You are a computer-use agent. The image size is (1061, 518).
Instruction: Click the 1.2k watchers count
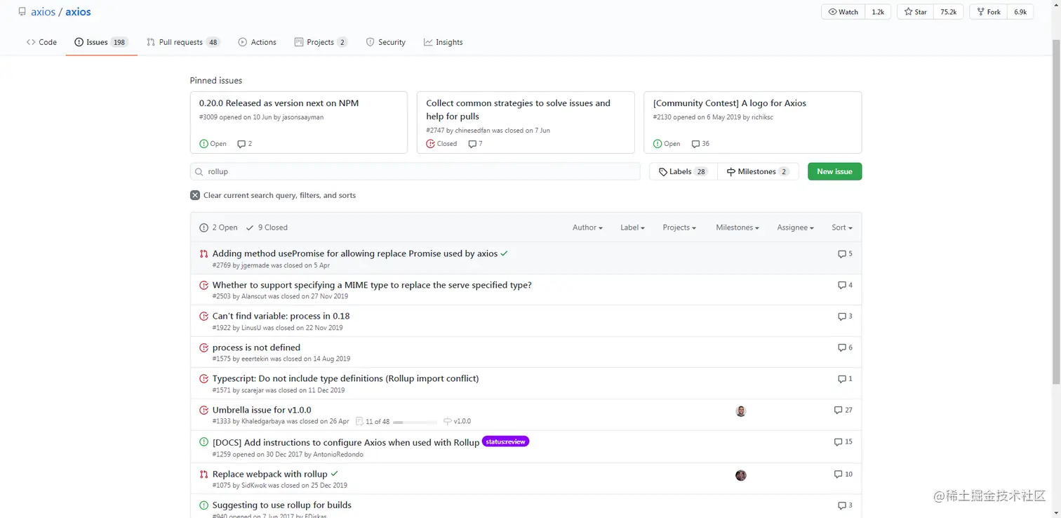(x=878, y=12)
